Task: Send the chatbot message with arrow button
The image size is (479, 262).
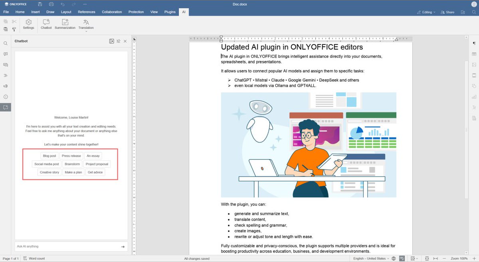Action: click(123, 246)
